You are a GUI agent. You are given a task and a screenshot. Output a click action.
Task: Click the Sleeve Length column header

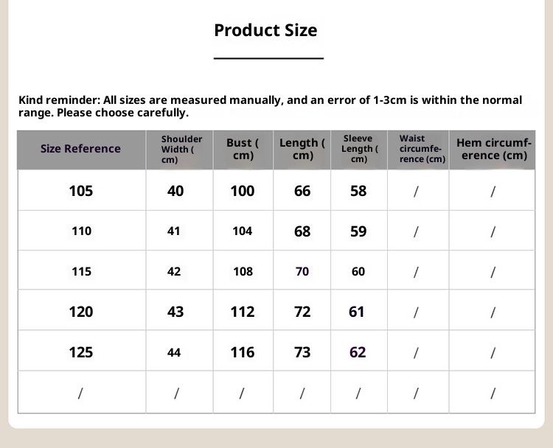tap(358, 149)
